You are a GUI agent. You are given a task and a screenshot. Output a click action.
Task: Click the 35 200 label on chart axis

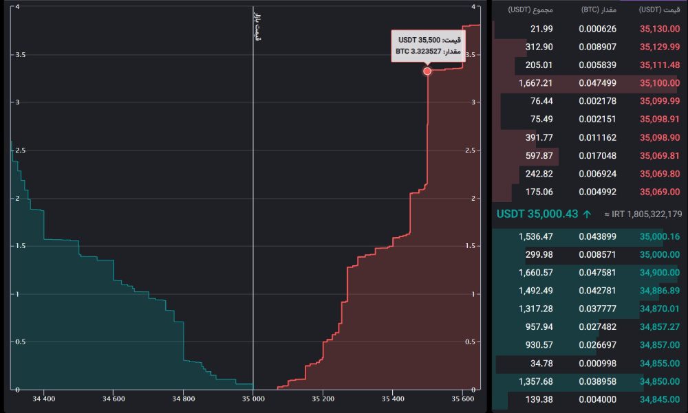click(323, 398)
